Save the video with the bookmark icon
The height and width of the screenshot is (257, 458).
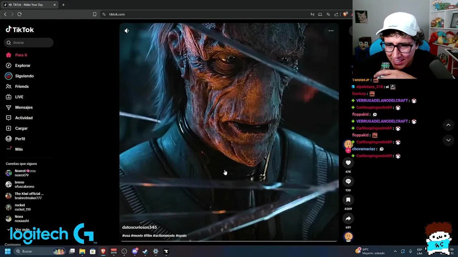click(x=348, y=200)
